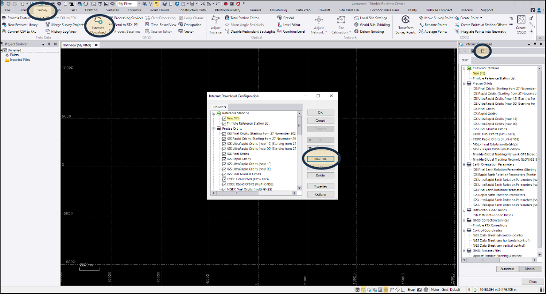Collapse Precise Orbits node in dialog
Viewport: 546px width, 294px height.
[x=214, y=129]
